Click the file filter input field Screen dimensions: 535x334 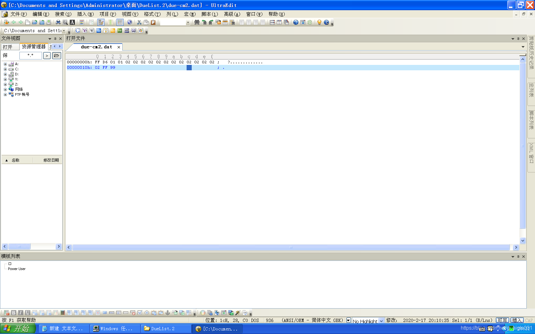point(31,56)
